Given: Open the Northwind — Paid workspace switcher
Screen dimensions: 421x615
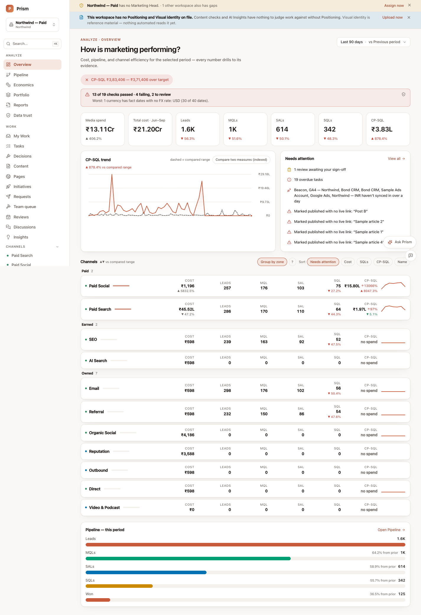Looking at the screenshot, I should tap(32, 25).
